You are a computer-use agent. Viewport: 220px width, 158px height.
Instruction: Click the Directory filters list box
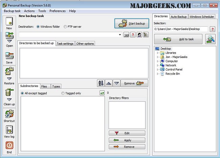click(x=127, y=115)
